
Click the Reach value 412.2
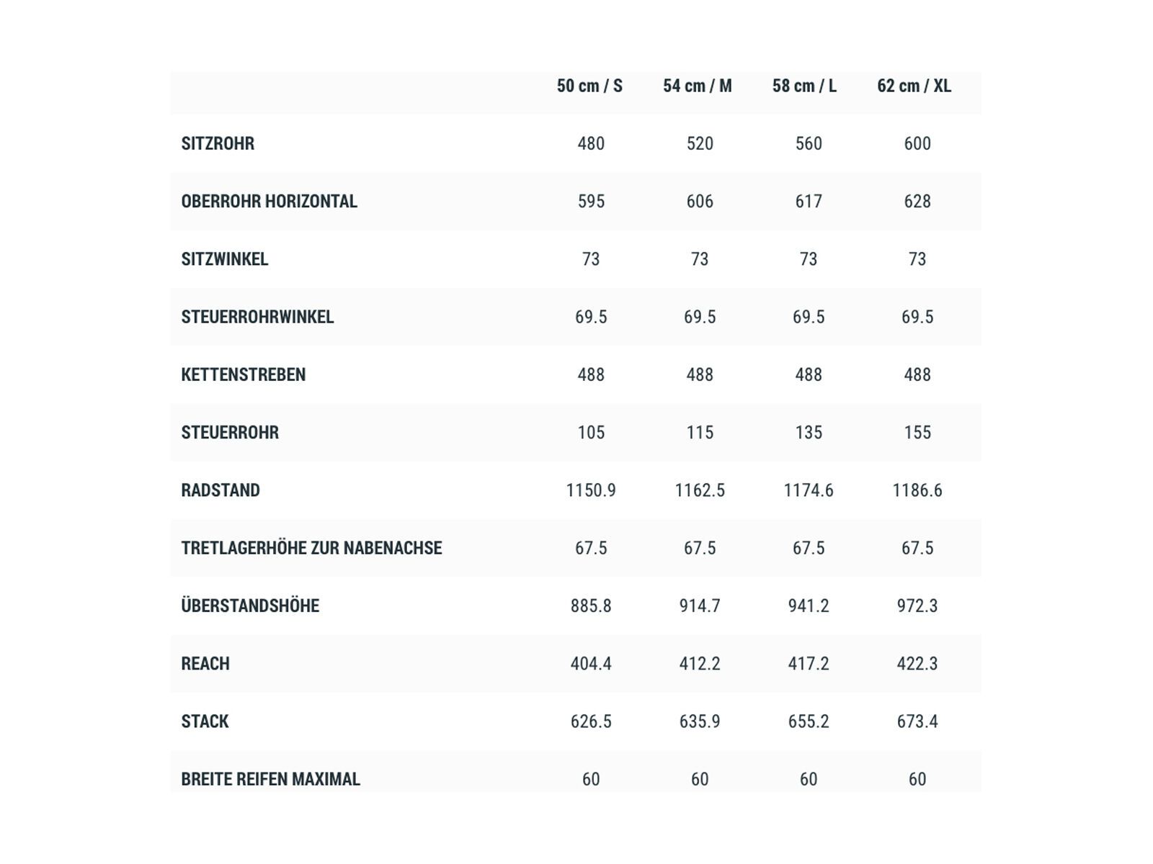(699, 664)
